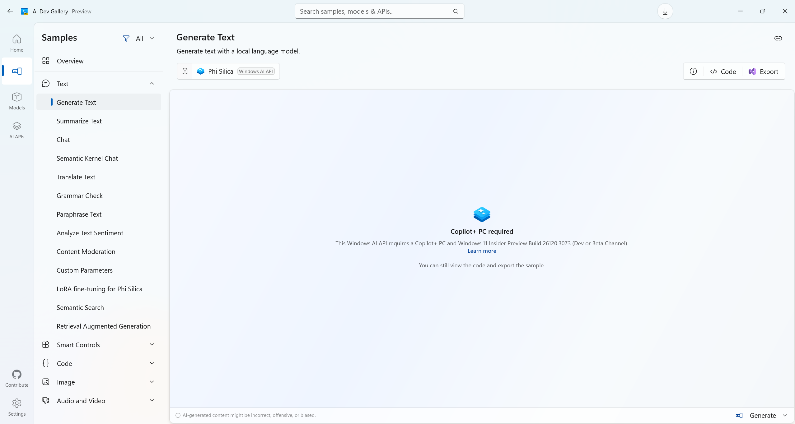Open the Translate Text sample
The image size is (795, 424).
(99, 177)
